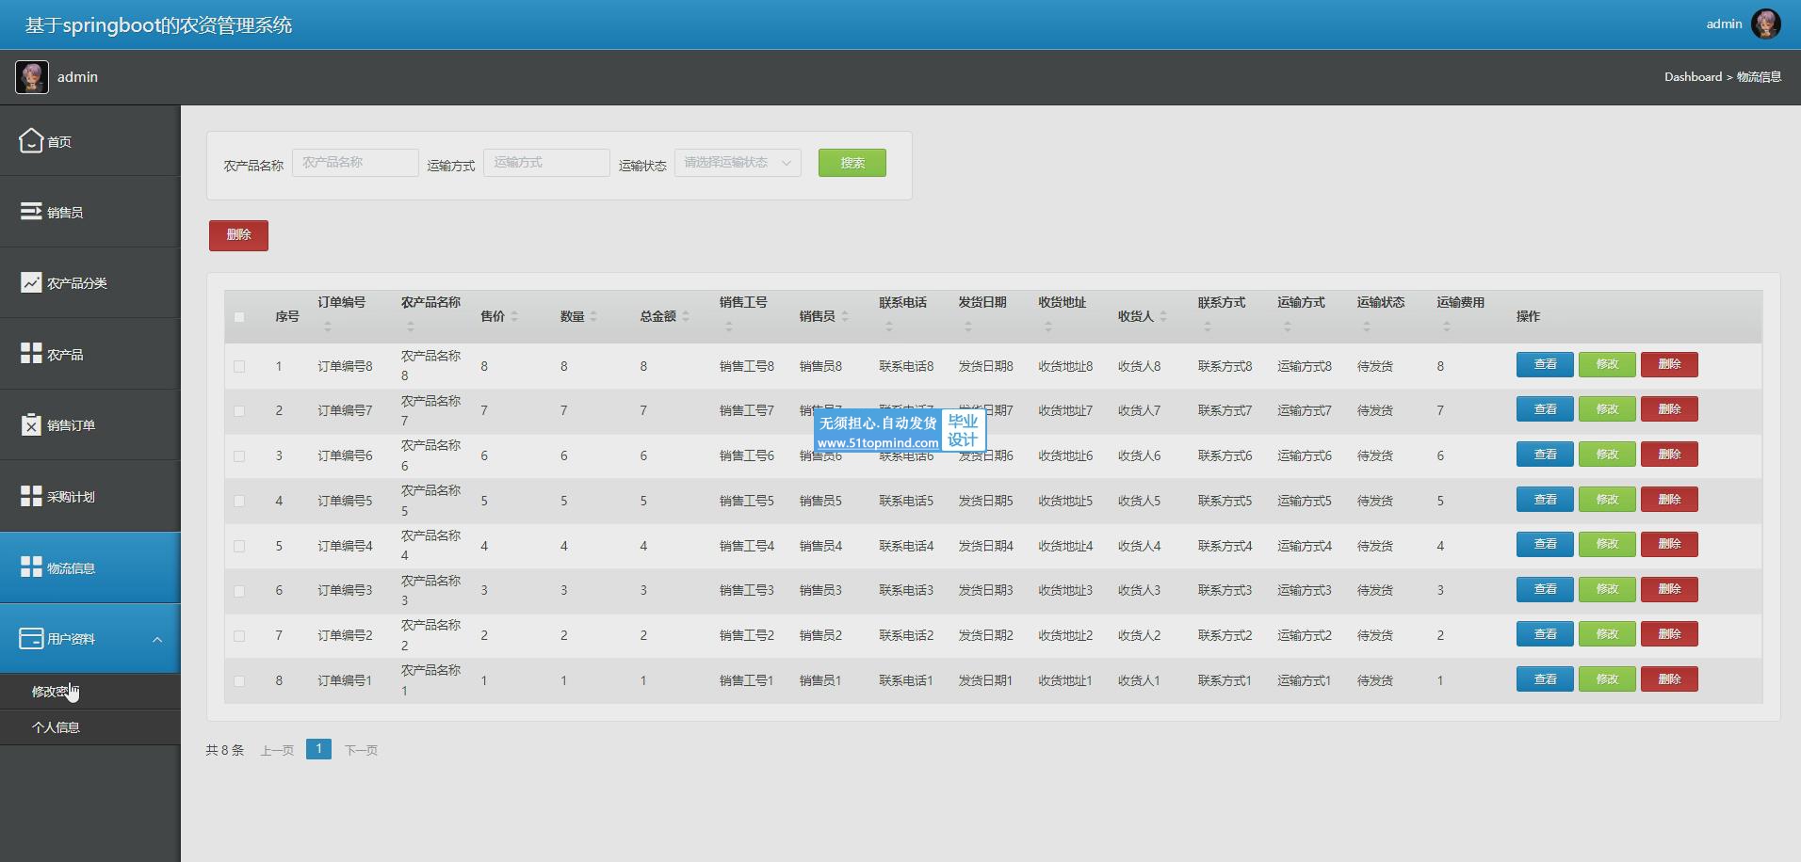Viewport: 1801px width, 862px height.
Task: Sort by 收货人 column arrows
Action: [x=1163, y=316]
